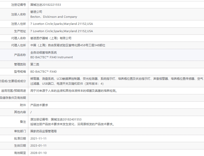Viewport: 204px width, 156px height.
Task: Click approval department 国家药品监督管理局
Action: (x=43, y=131)
